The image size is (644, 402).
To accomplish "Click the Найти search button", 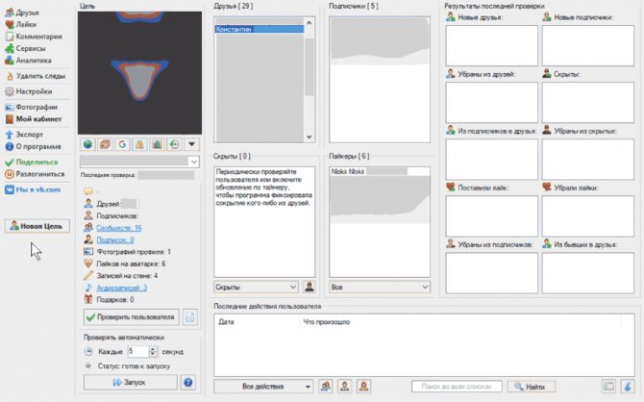I will [x=531, y=387].
